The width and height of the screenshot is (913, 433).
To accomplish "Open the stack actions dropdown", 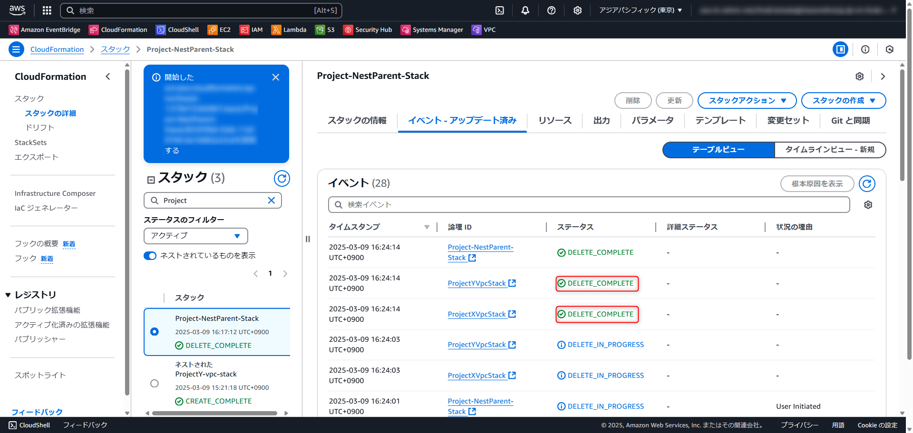I will 747,100.
